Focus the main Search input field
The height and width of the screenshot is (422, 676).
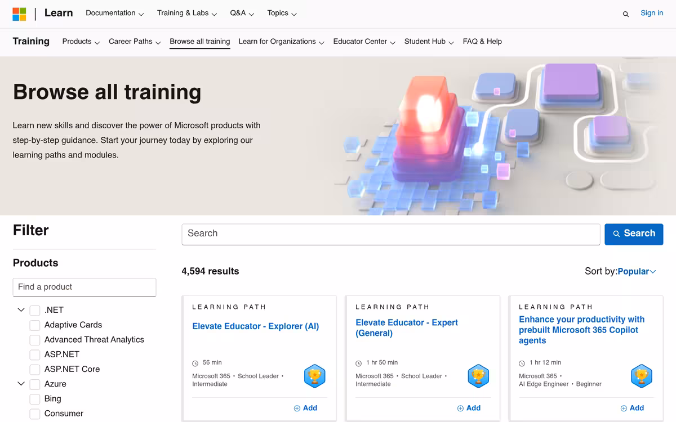click(391, 234)
